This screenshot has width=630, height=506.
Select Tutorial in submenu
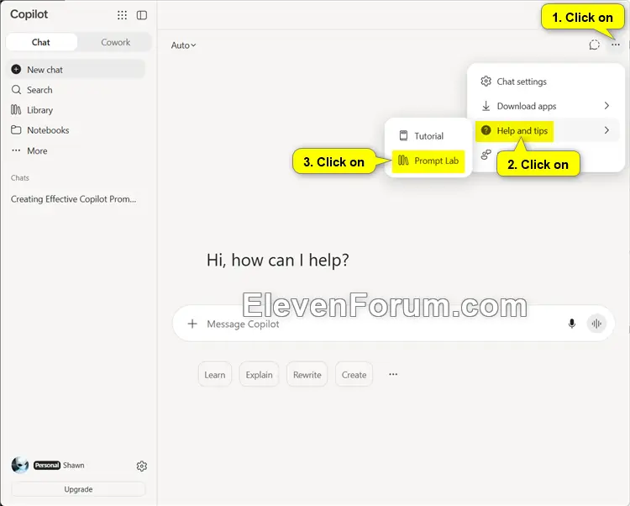pyautogui.click(x=428, y=136)
